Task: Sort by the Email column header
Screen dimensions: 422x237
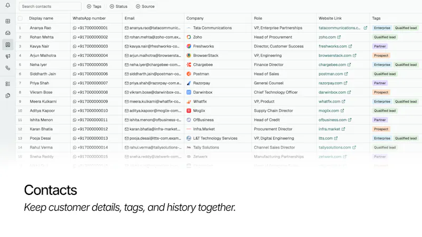Action: pos(129,18)
